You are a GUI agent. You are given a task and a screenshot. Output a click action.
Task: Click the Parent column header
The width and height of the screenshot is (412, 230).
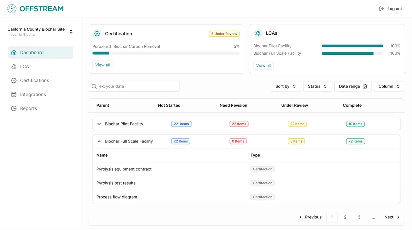tap(103, 106)
